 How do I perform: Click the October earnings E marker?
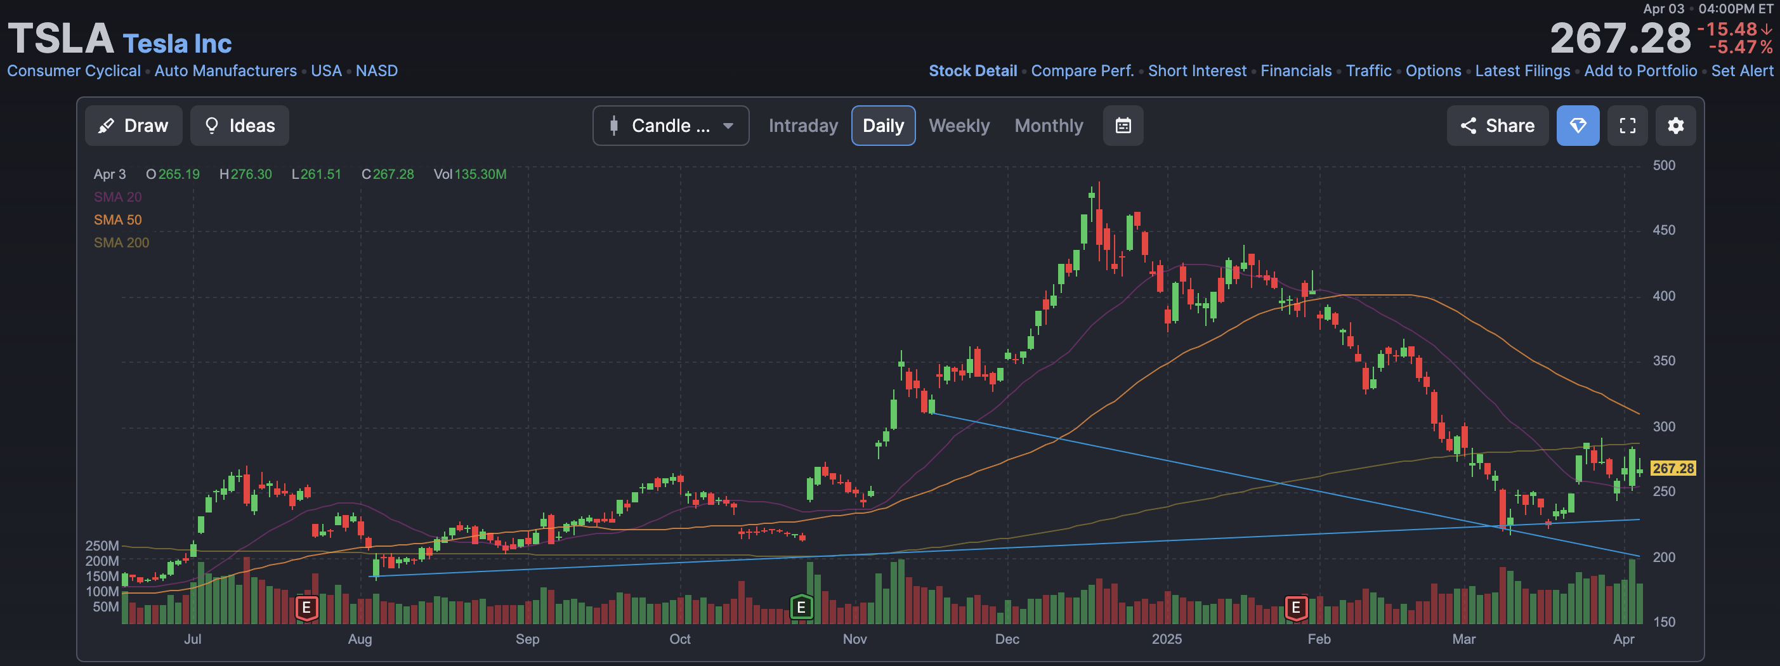pyautogui.click(x=801, y=608)
